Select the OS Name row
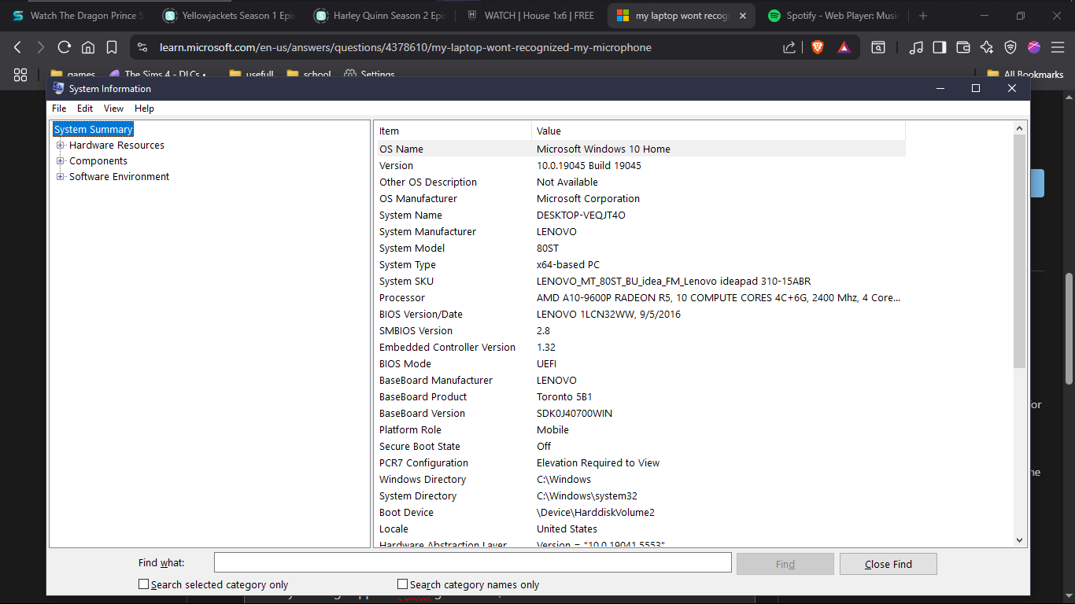The image size is (1075, 604). coord(640,149)
